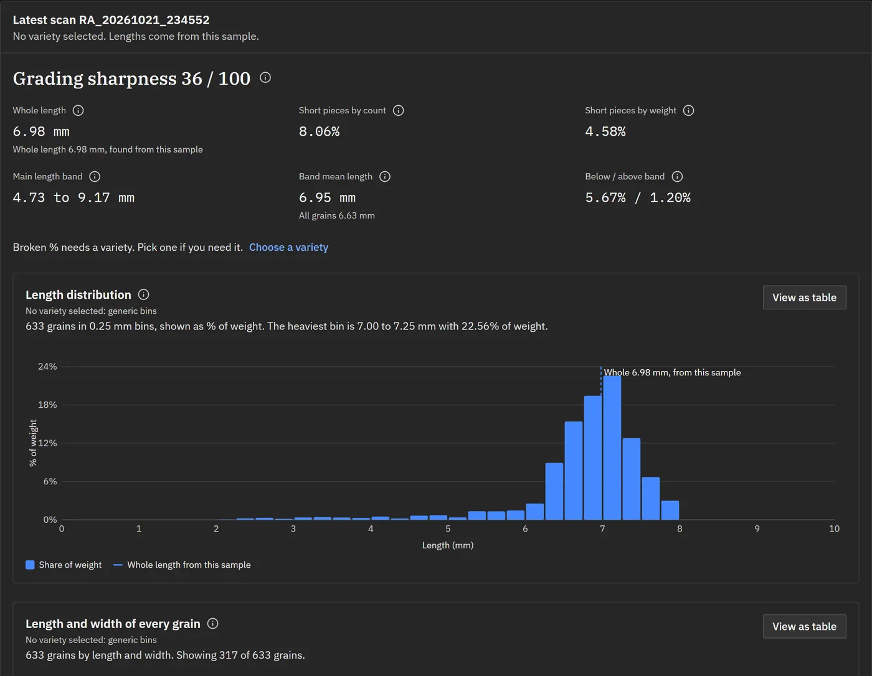The image size is (872, 676).
Task: Click the Whole length info icon
Action: 78,110
